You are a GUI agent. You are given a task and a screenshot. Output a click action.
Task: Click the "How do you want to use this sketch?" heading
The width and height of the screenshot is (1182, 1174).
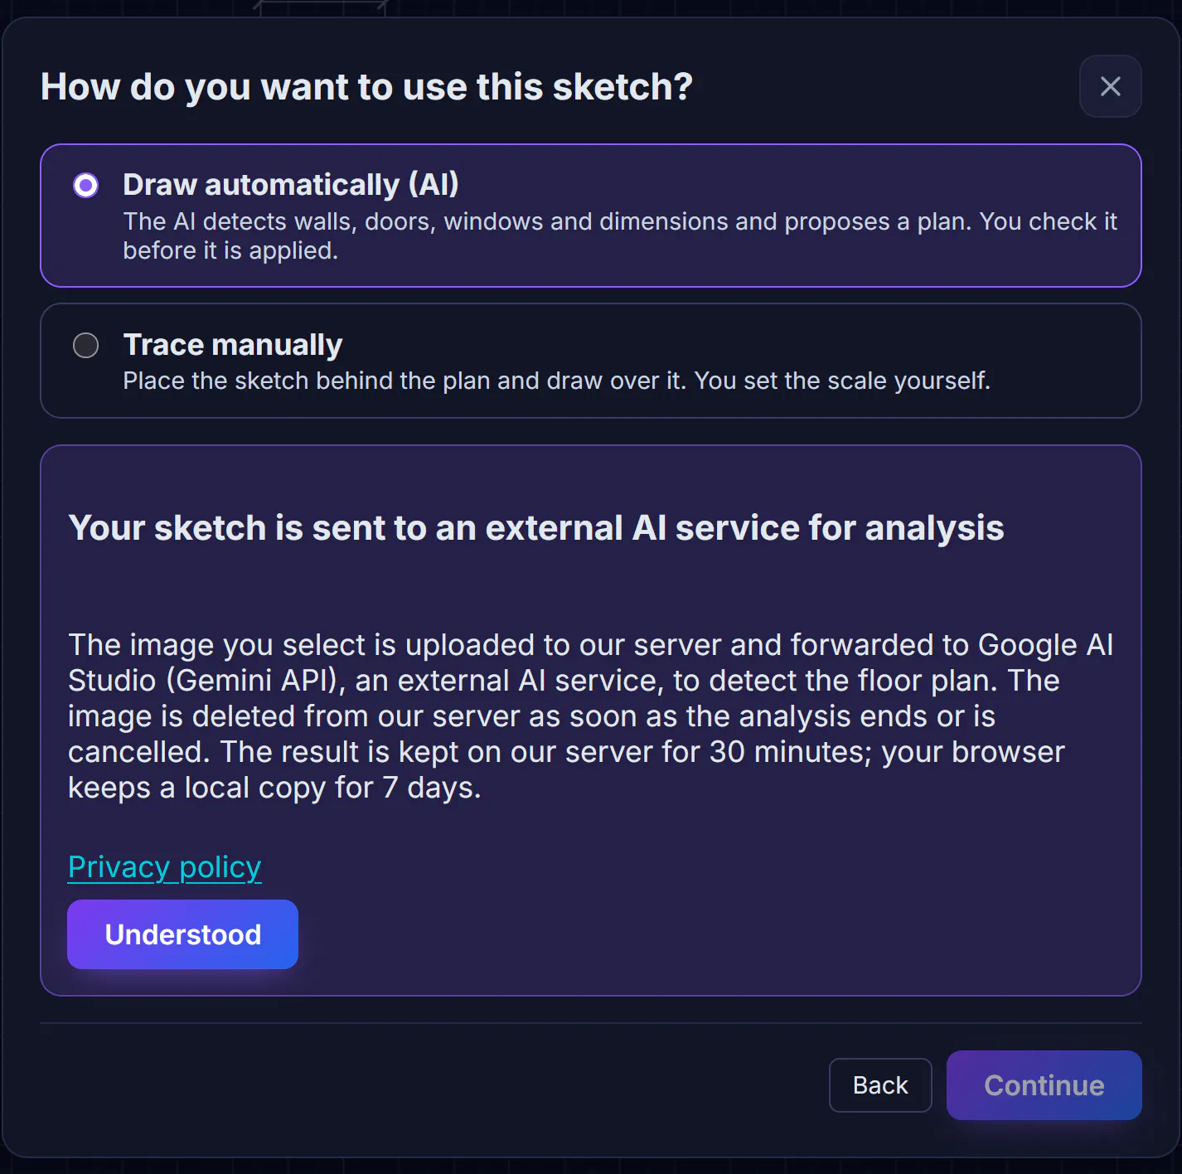[366, 86]
